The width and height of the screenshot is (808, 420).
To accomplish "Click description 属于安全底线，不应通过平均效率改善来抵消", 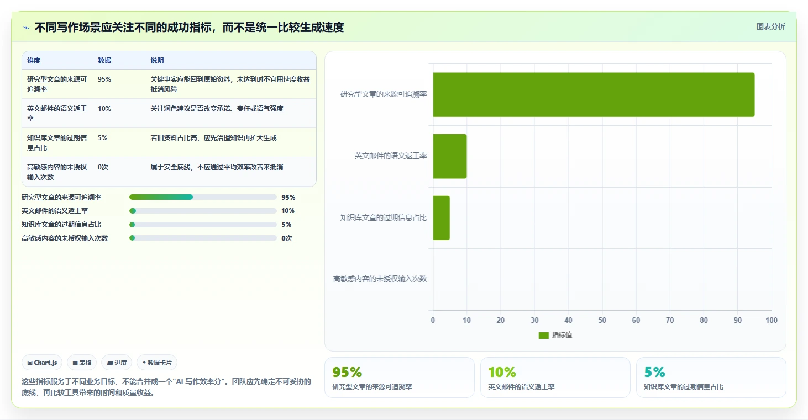I will point(217,167).
